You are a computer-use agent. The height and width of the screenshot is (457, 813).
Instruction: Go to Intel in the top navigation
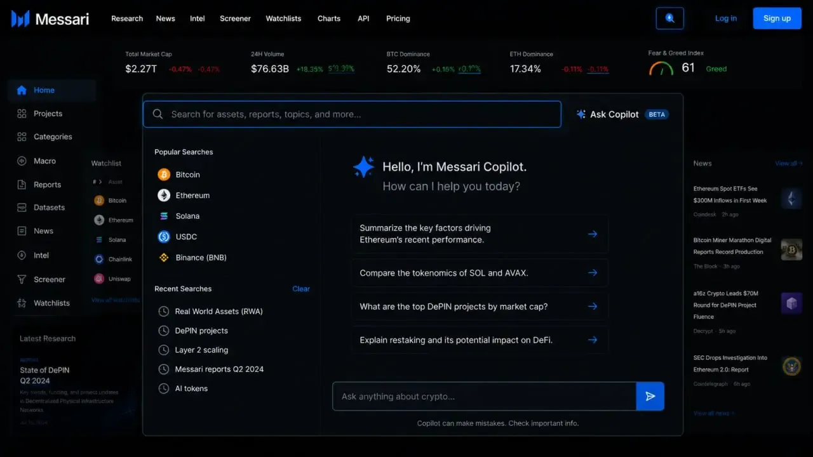tap(198, 18)
